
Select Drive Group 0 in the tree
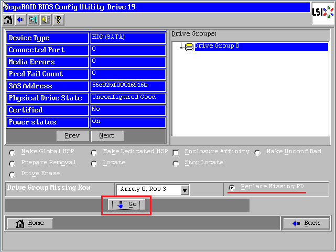click(x=217, y=46)
